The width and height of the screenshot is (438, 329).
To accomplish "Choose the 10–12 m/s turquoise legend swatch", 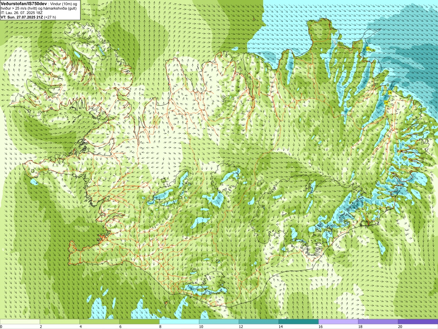I will (x=219, y=322).
